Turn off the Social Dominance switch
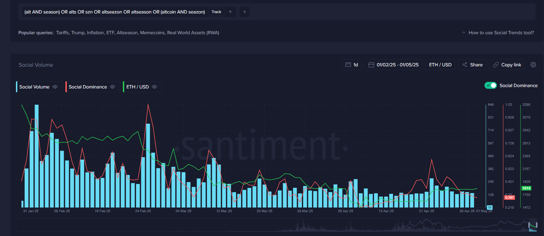The height and width of the screenshot is (236, 544). (x=491, y=85)
